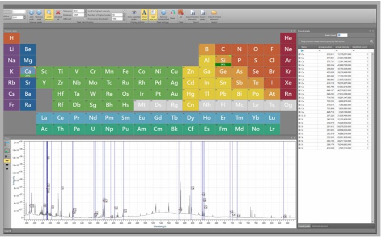This screenshot has width=381, height=237.
Task: Expand the last Si row in Found peaks
Action: tap(300, 148)
